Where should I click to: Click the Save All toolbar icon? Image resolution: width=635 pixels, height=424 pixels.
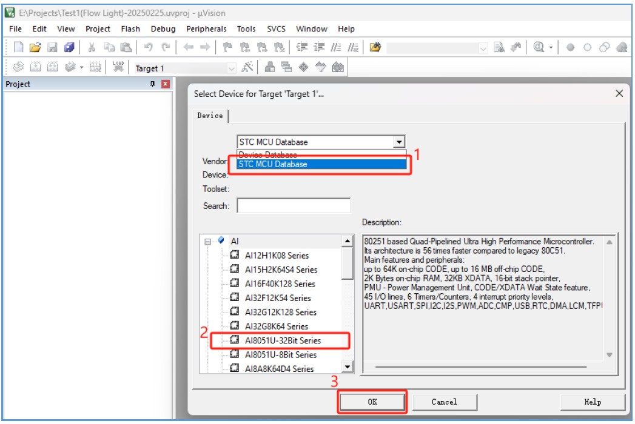(x=69, y=47)
